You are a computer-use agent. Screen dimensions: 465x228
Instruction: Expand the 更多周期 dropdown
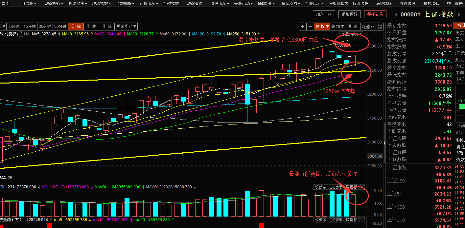(126, 27)
